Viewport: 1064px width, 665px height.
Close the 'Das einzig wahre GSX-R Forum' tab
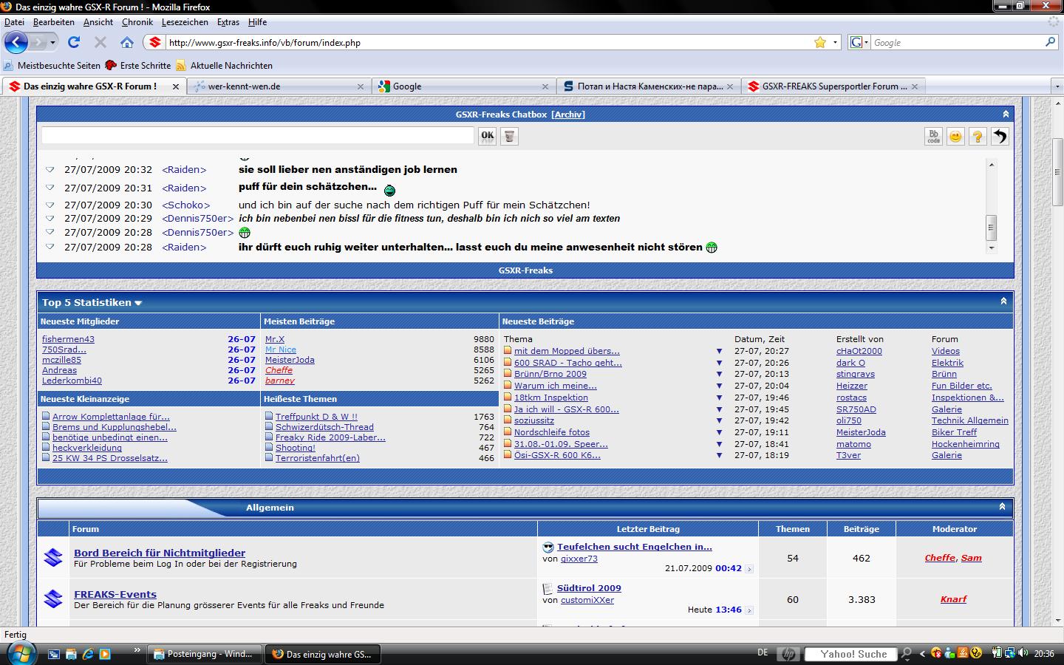(175, 86)
